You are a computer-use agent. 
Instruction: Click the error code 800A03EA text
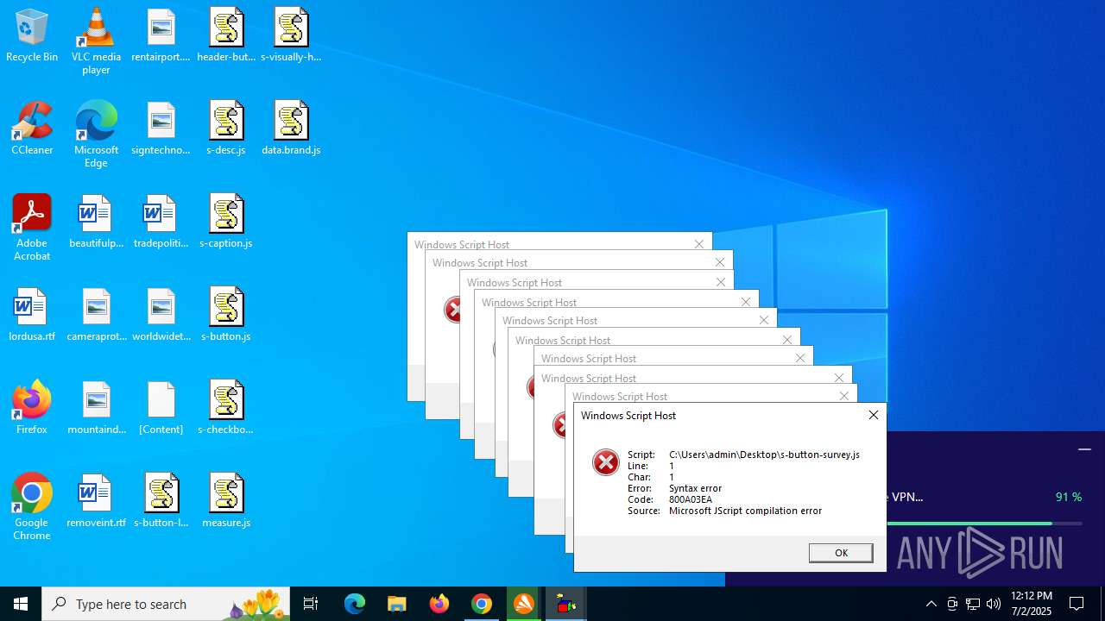[691, 499]
